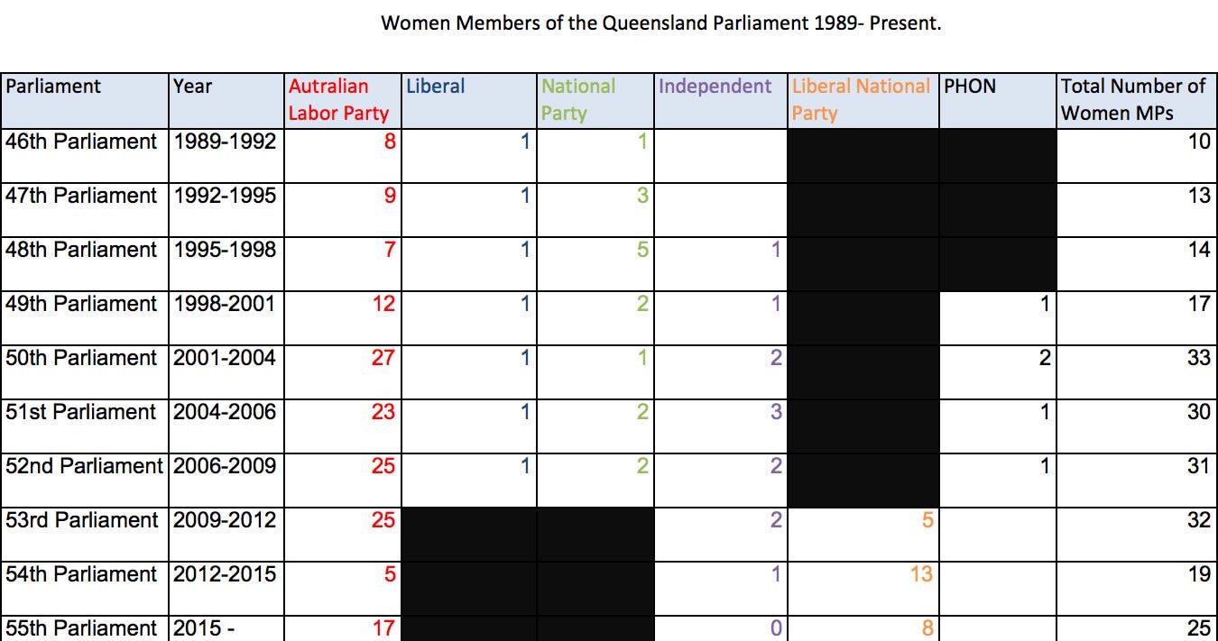Click the '47th Parliament' row label

coord(81,196)
